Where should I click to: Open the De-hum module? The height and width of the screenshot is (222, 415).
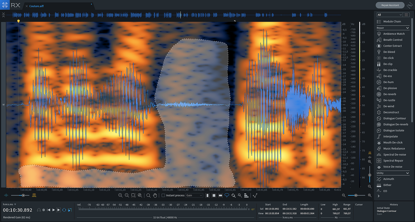coord(393,82)
